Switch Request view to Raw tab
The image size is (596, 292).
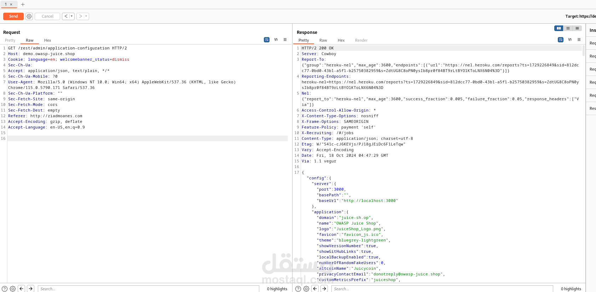(30, 40)
